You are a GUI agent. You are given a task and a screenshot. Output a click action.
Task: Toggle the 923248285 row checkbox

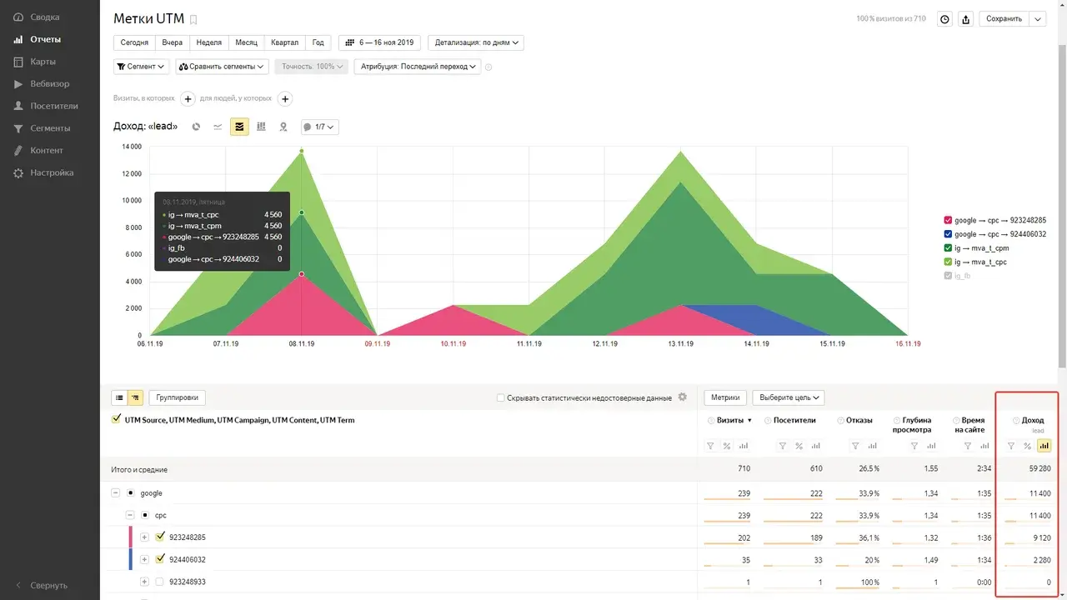click(x=159, y=537)
